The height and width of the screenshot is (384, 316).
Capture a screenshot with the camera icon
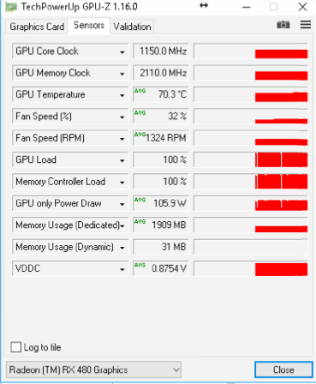pos(283,25)
